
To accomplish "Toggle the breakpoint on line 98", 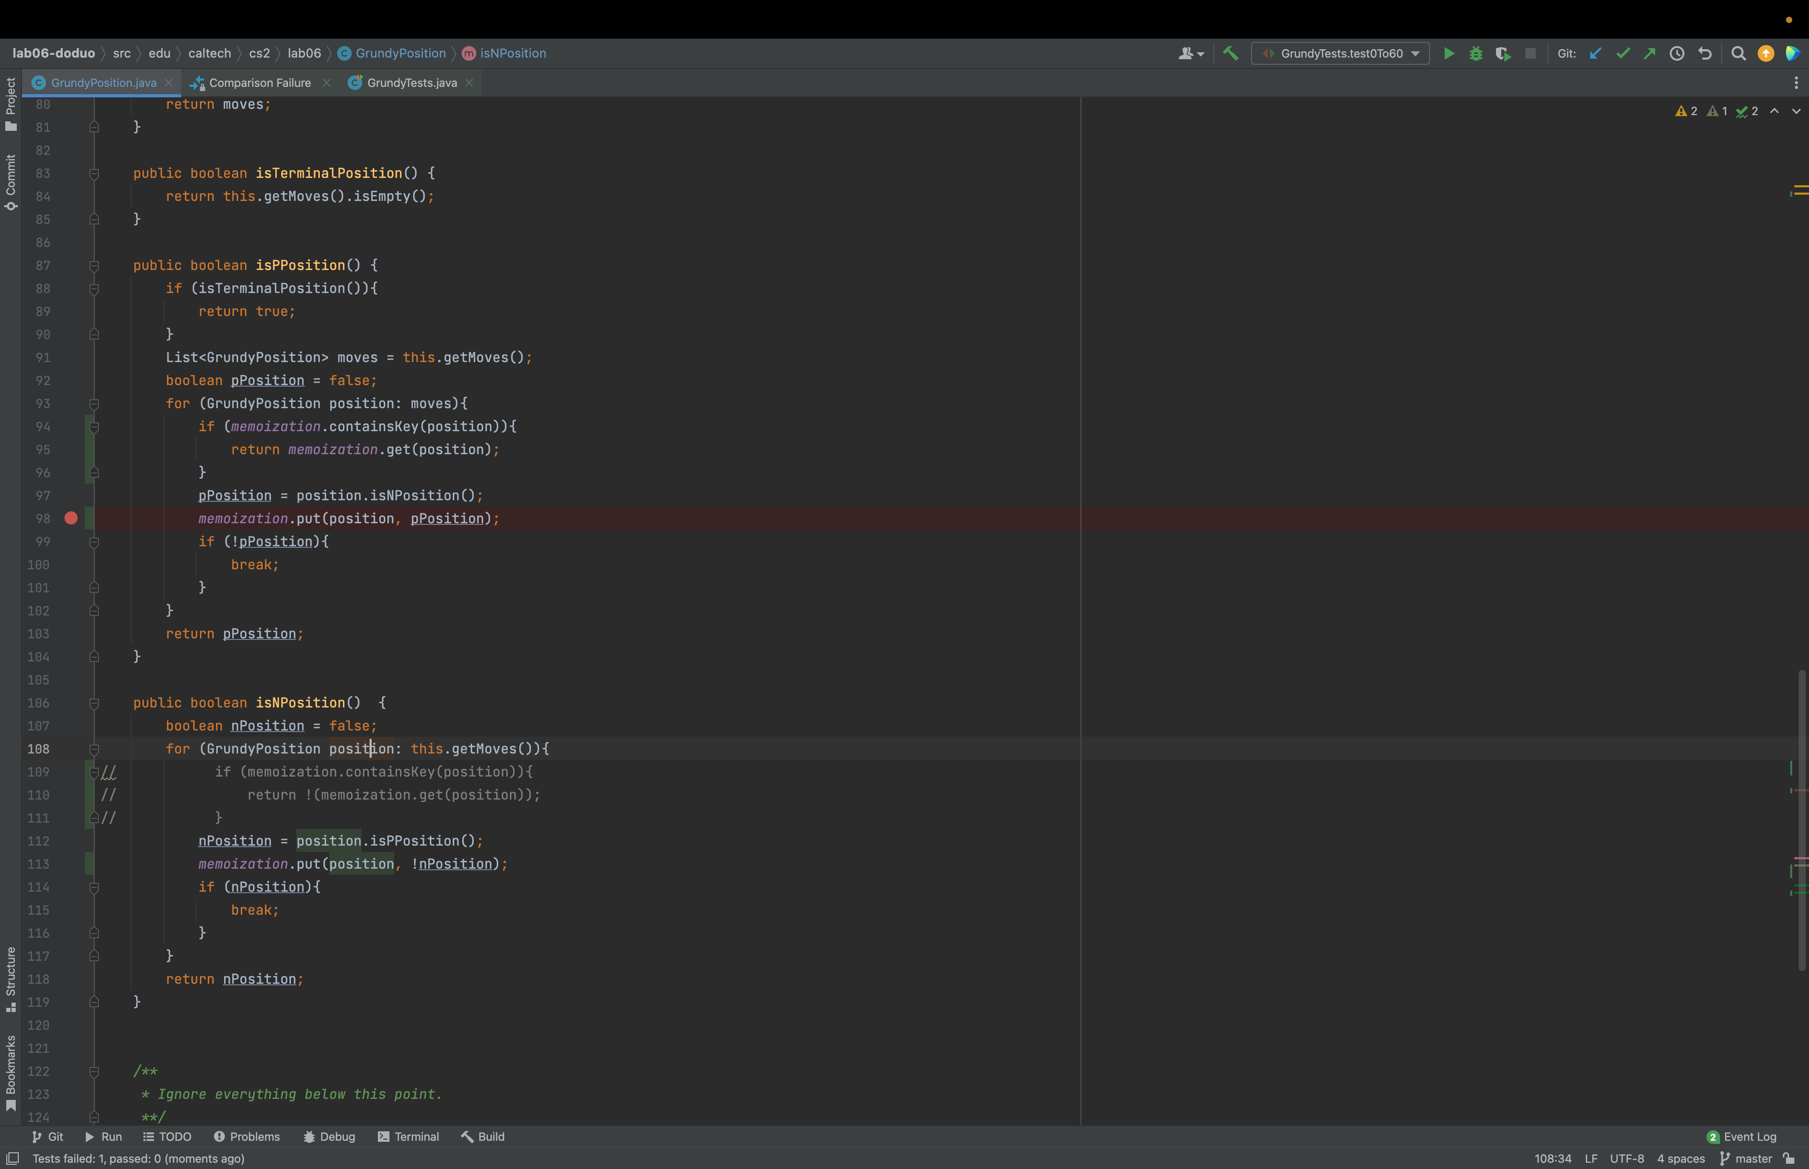I will 71,519.
